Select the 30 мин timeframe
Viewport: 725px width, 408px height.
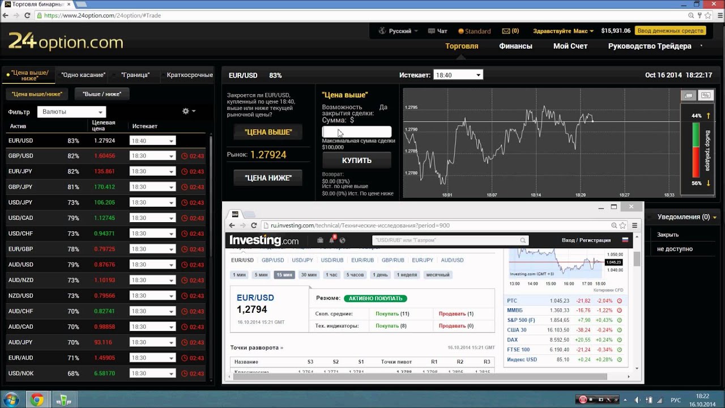point(309,275)
